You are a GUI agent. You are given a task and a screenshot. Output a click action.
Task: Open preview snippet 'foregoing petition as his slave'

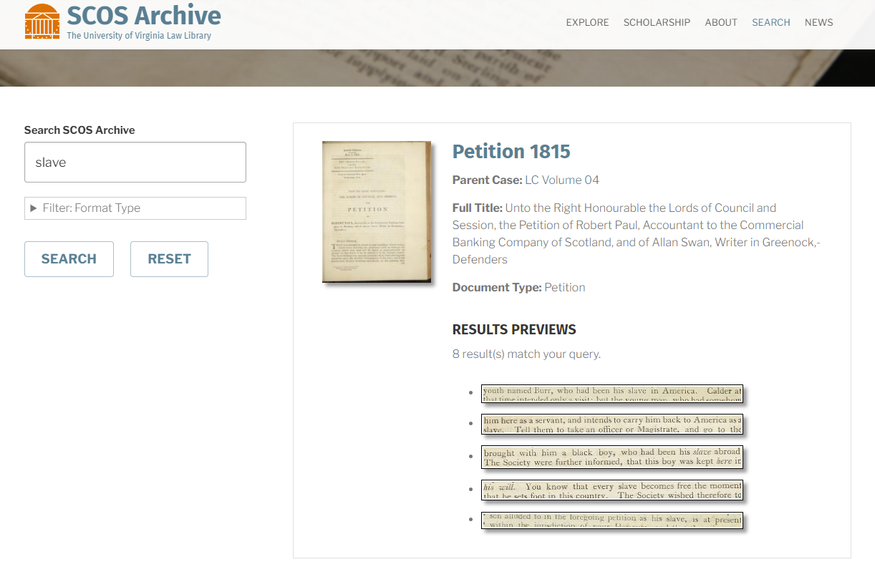(611, 520)
